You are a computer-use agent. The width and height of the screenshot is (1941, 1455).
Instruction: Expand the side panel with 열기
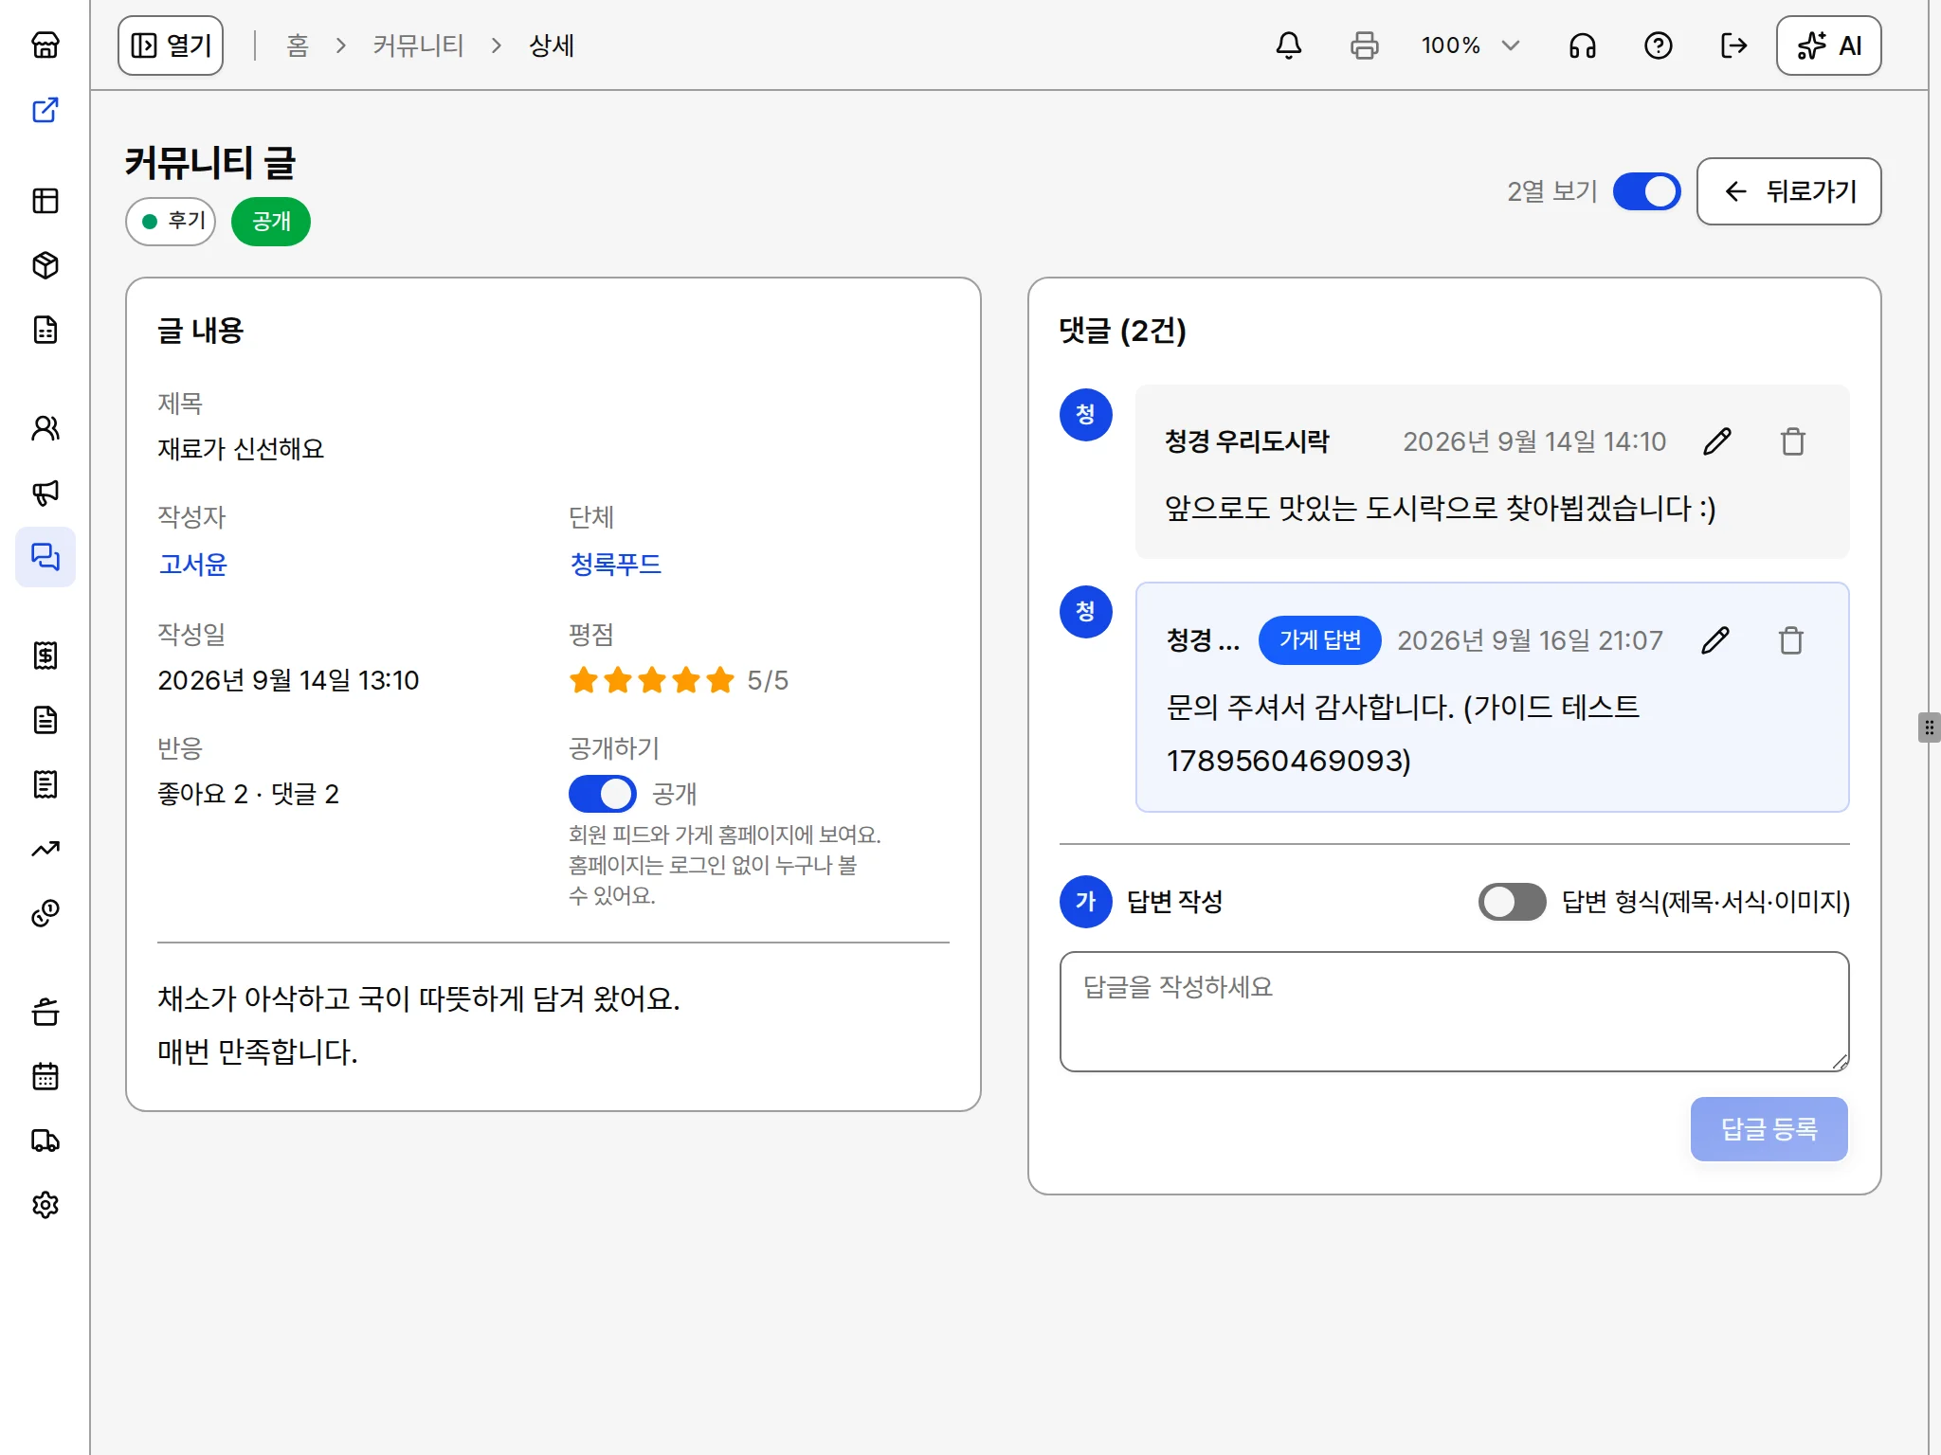point(171,45)
